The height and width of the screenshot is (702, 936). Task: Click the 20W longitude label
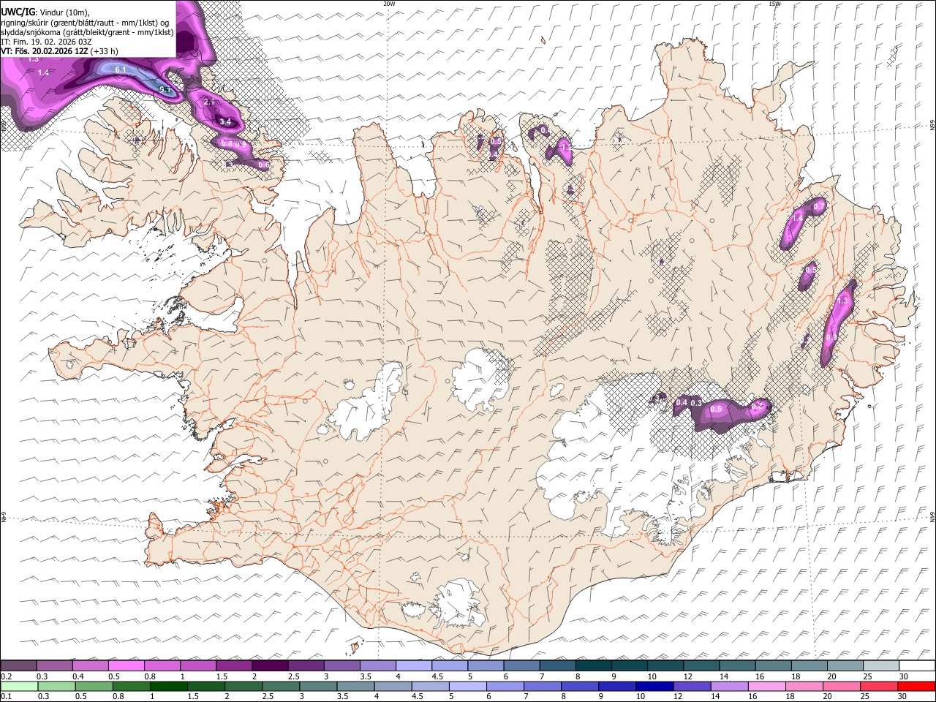pyautogui.click(x=389, y=4)
